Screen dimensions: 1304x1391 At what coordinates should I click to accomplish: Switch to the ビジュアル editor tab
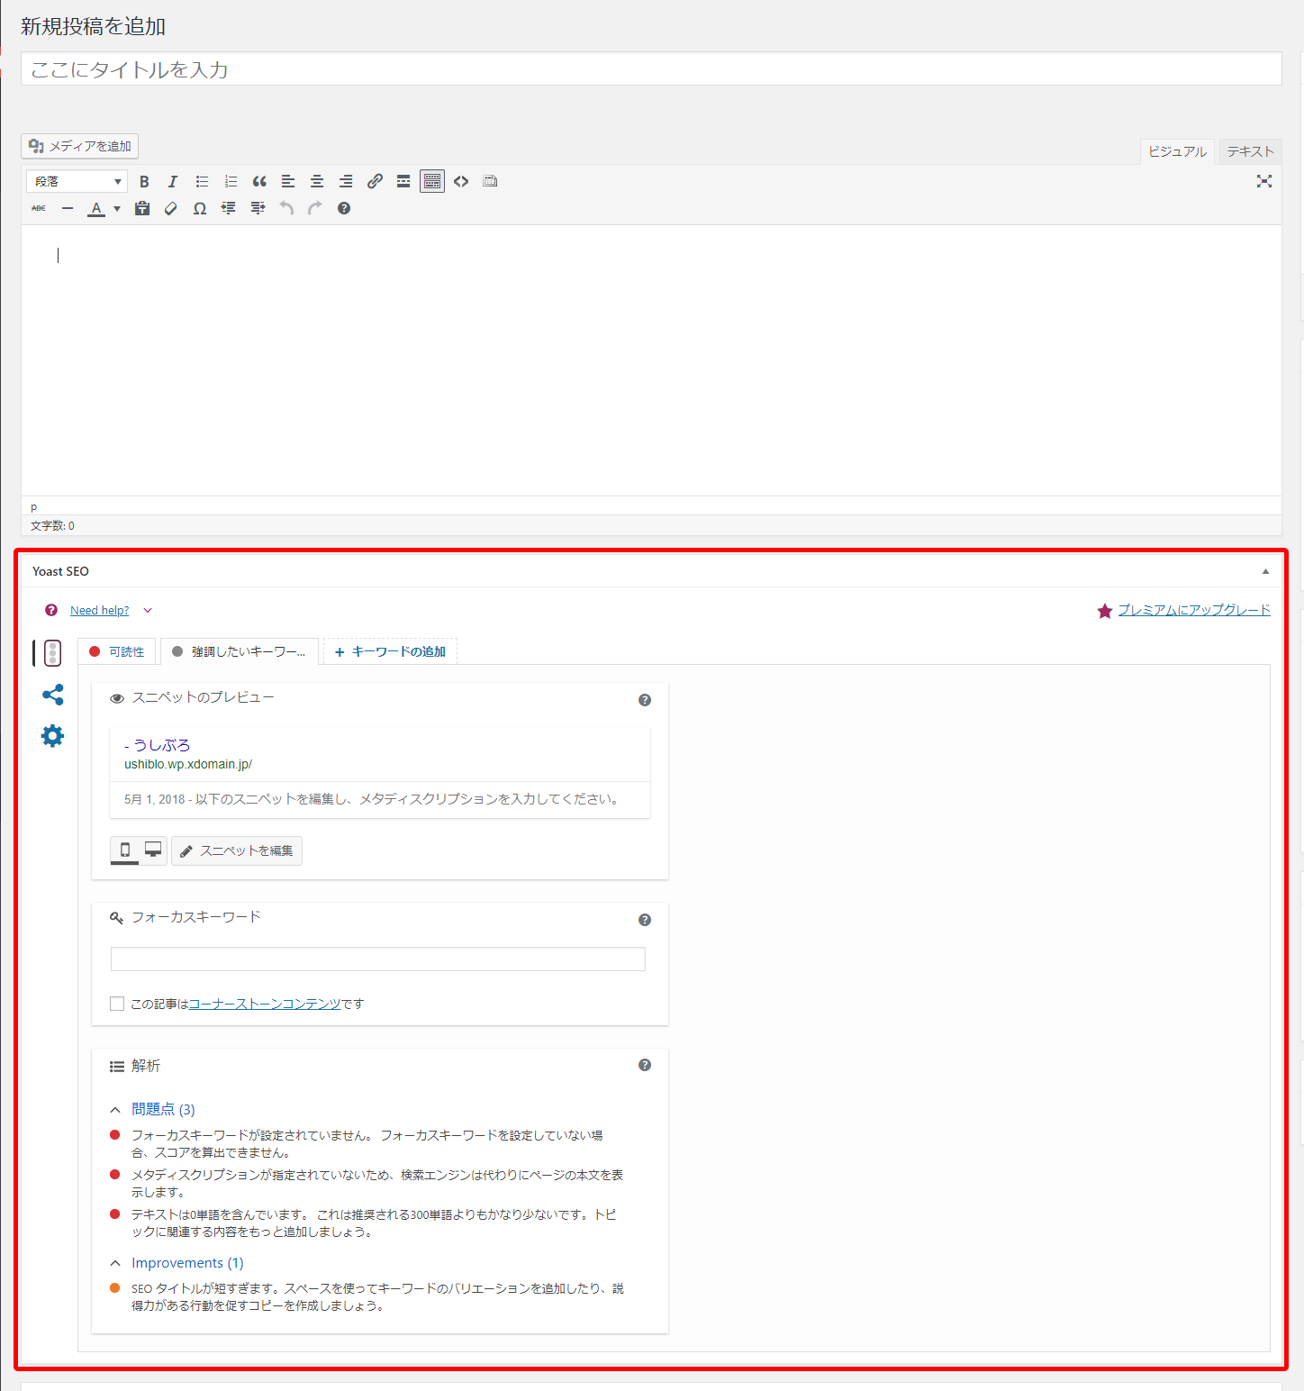coord(1177,151)
